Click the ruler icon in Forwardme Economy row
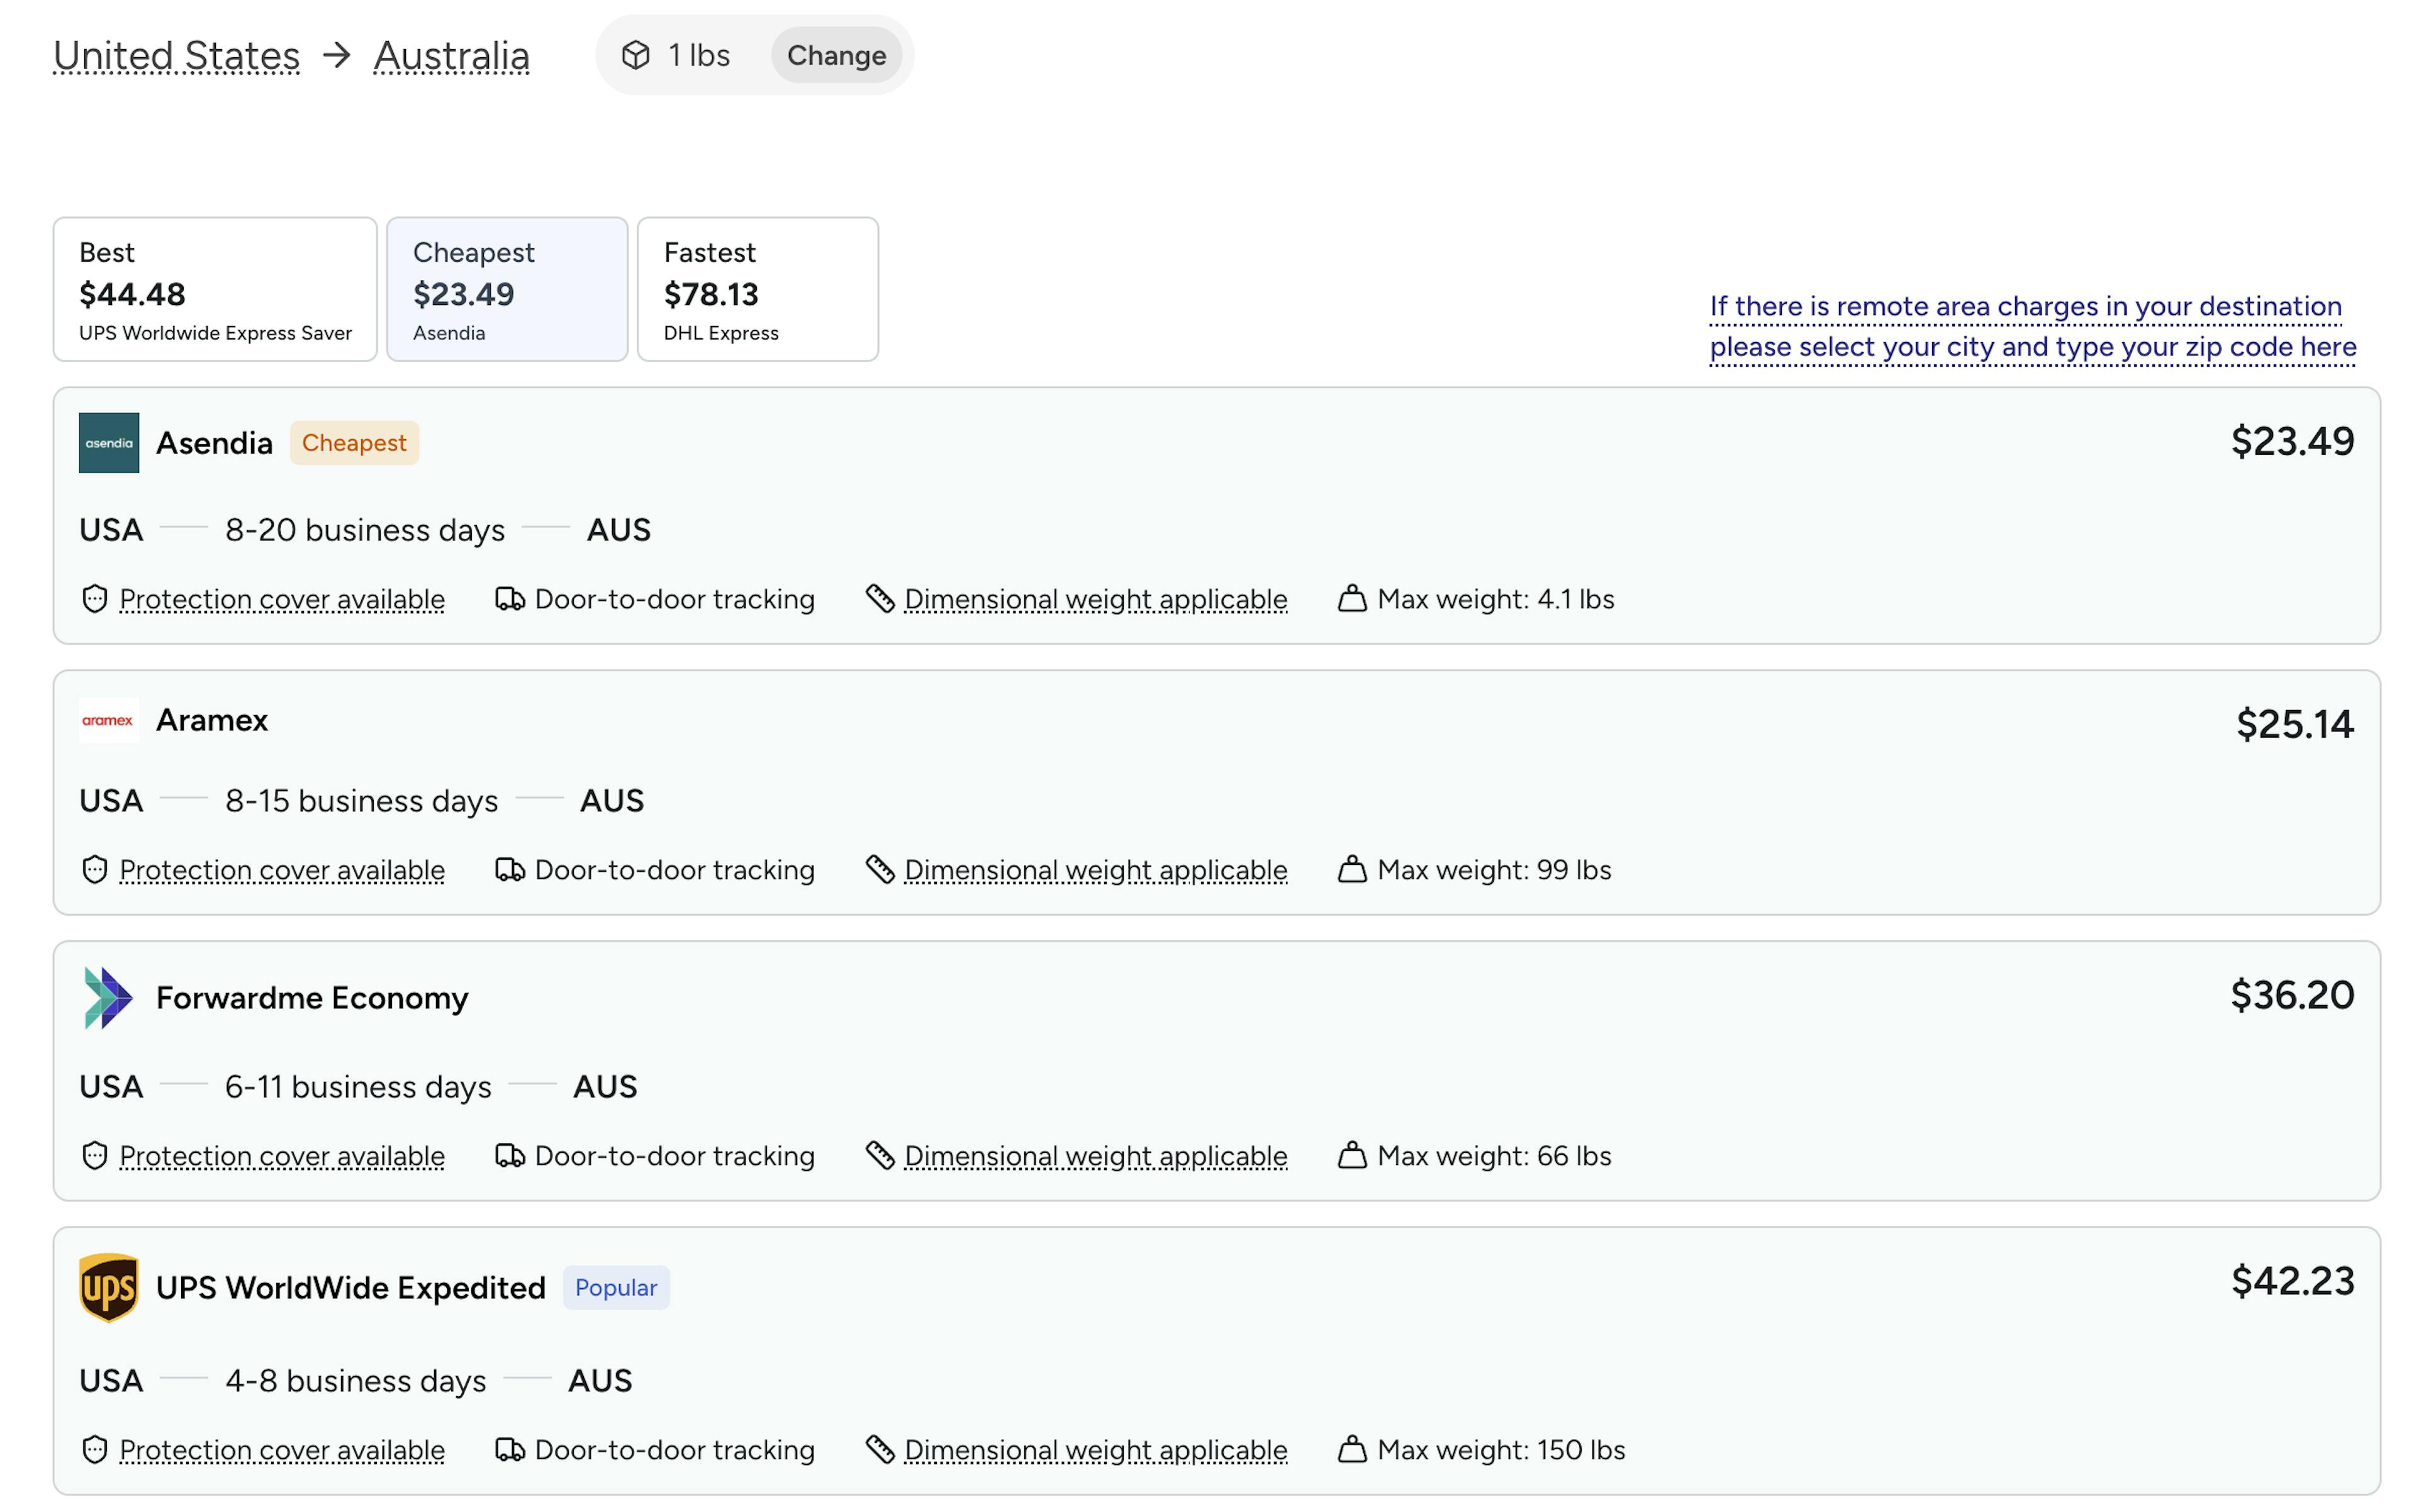The height and width of the screenshot is (1512, 2416). [880, 1156]
